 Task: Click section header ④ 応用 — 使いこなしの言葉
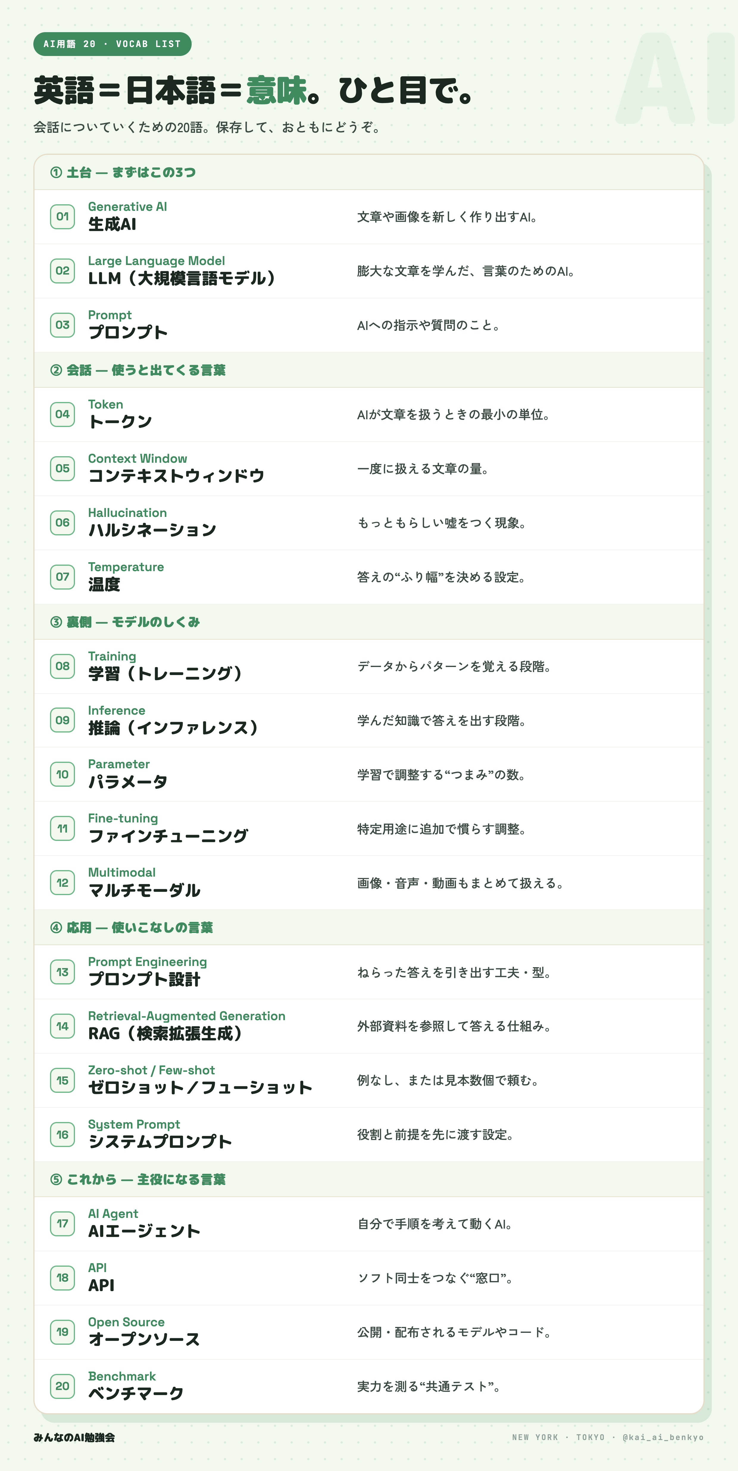tap(131, 927)
